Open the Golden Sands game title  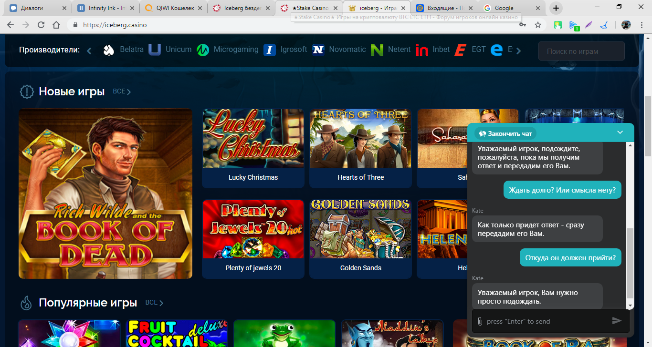pos(361,268)
